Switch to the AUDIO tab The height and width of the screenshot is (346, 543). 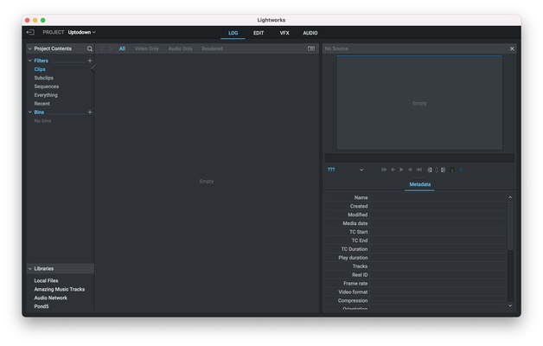[310, 33]
